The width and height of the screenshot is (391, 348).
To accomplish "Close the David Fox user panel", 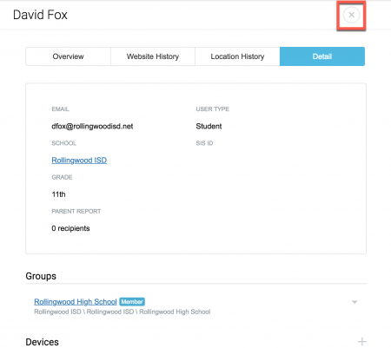I will [351, 15].
